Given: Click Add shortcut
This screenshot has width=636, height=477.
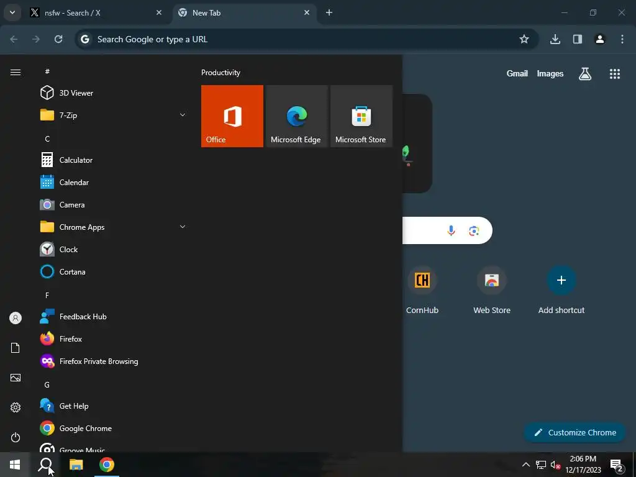Looking at the screenshot, I should pos(561,290).
